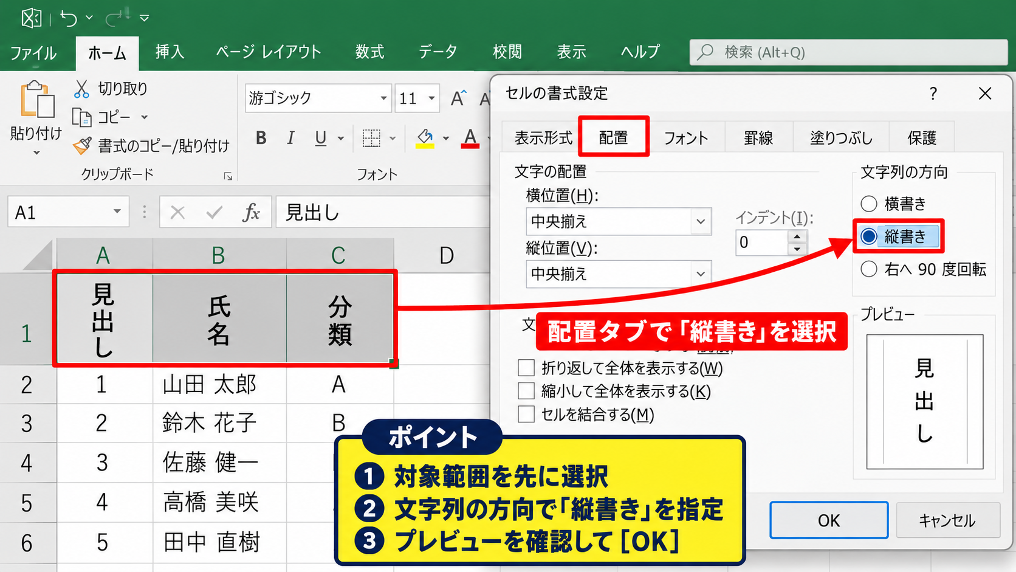1016x572 pixels.
Task: Toggle Bold formatting
Action: [261, 138]
